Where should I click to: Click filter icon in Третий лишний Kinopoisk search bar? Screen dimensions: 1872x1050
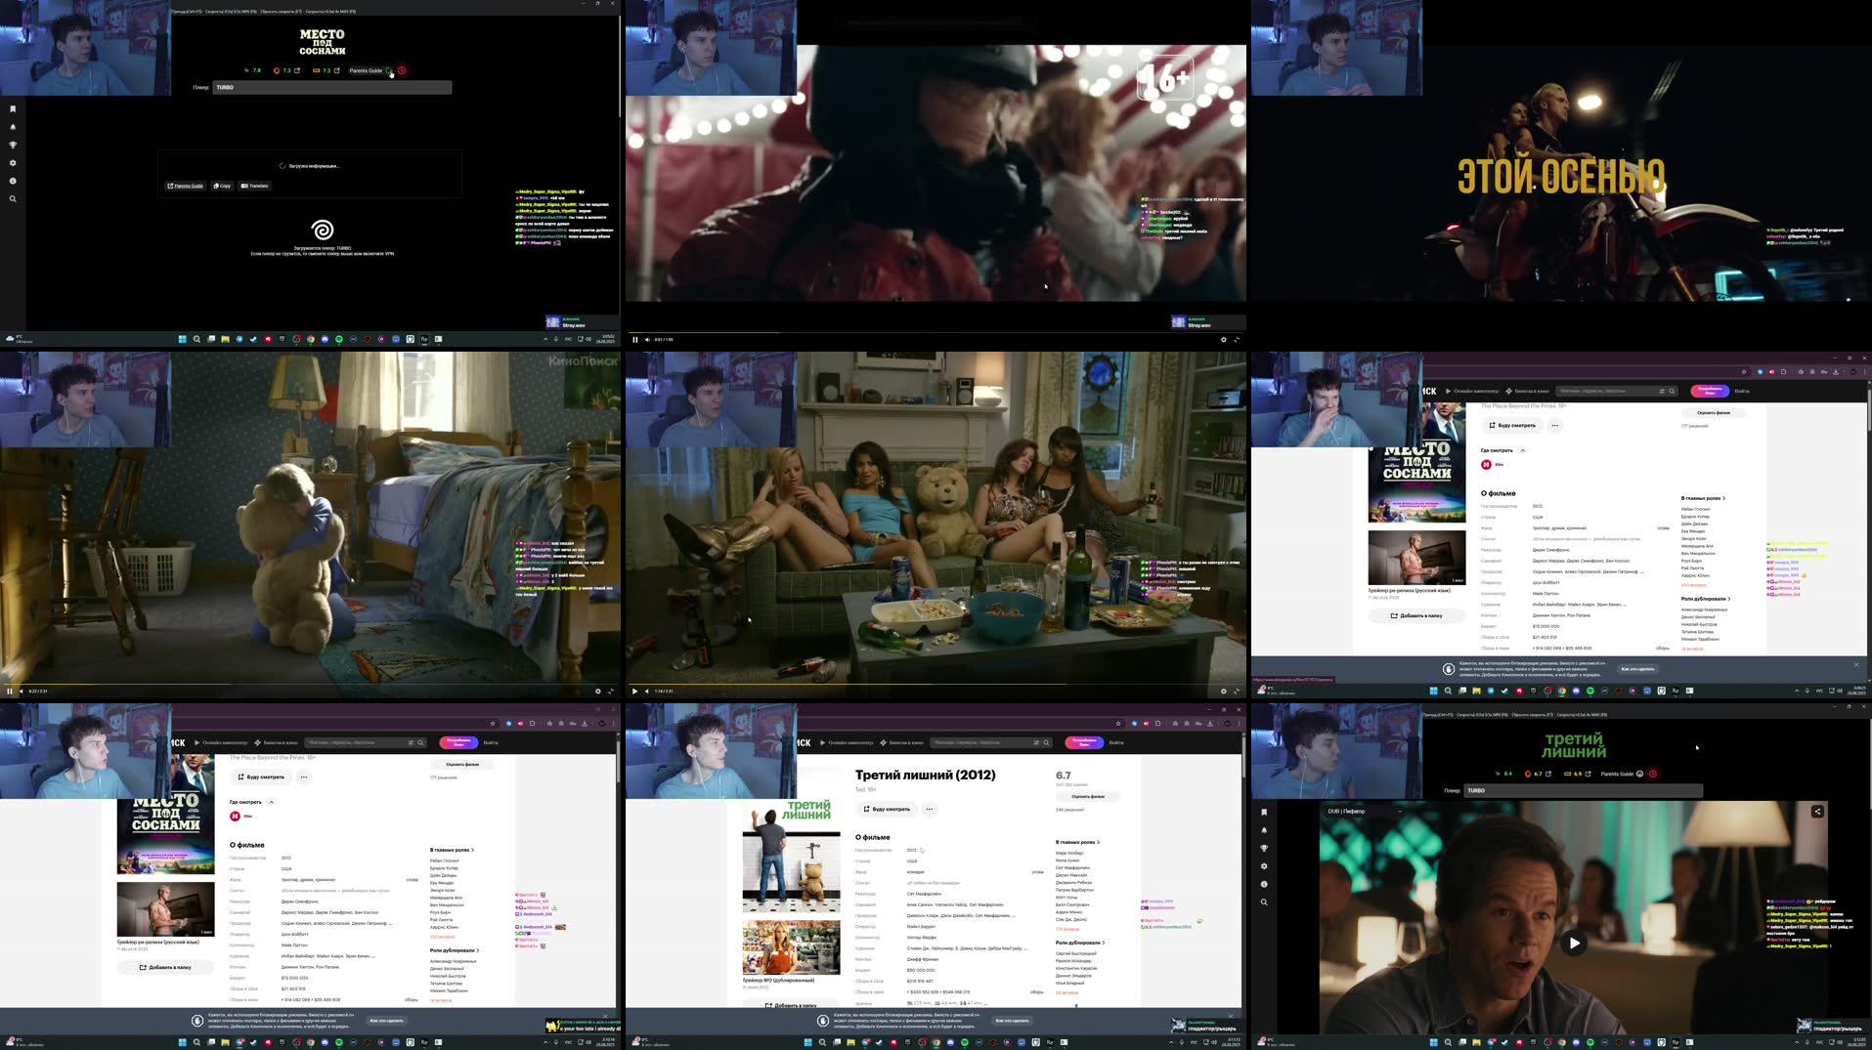(x=1036, y=742)
